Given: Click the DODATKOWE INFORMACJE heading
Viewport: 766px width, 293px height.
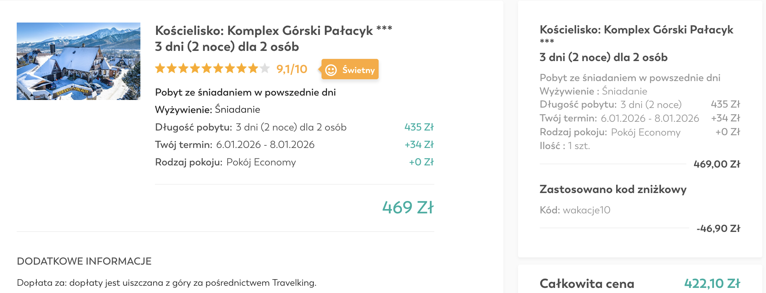Looking at the screenshot, I should tap(84, 261).
